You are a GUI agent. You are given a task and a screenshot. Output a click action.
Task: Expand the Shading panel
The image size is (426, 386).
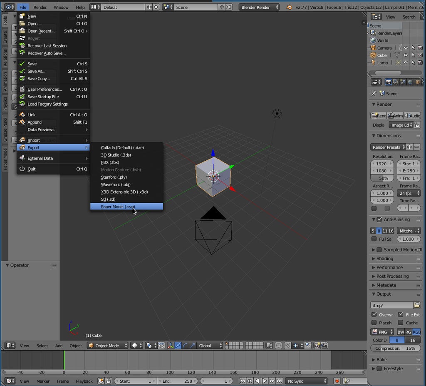click(384, 259)
